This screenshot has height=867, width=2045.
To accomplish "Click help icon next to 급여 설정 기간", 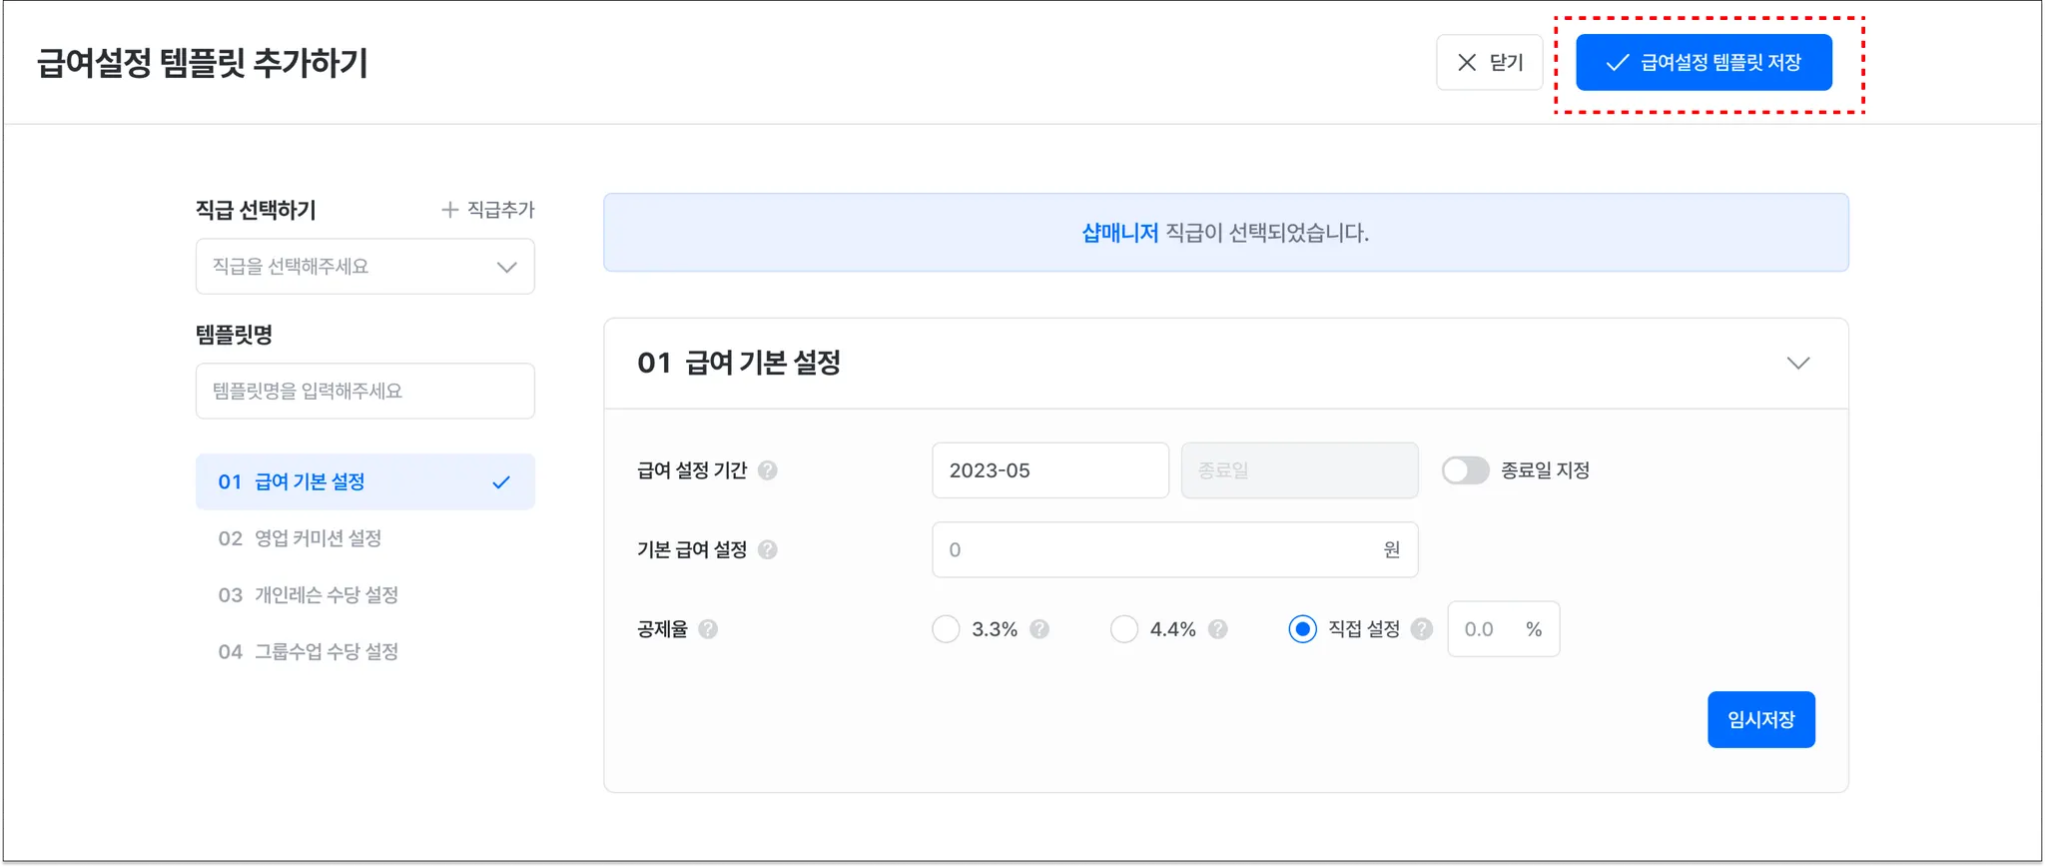I will coord(767,470).
